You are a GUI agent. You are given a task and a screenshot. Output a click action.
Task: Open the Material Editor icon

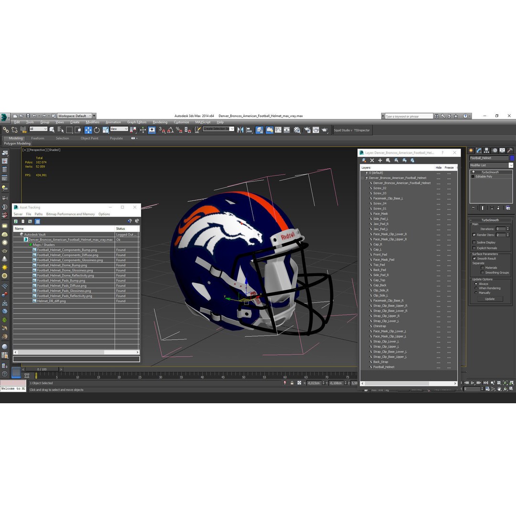tap(297, 130)
